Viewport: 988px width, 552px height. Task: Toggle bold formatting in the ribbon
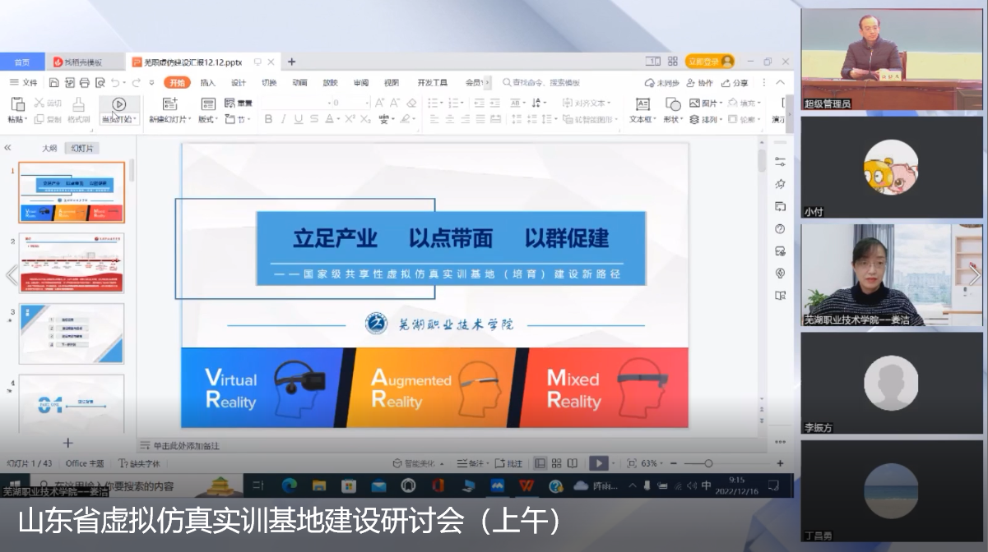(267, 119)
